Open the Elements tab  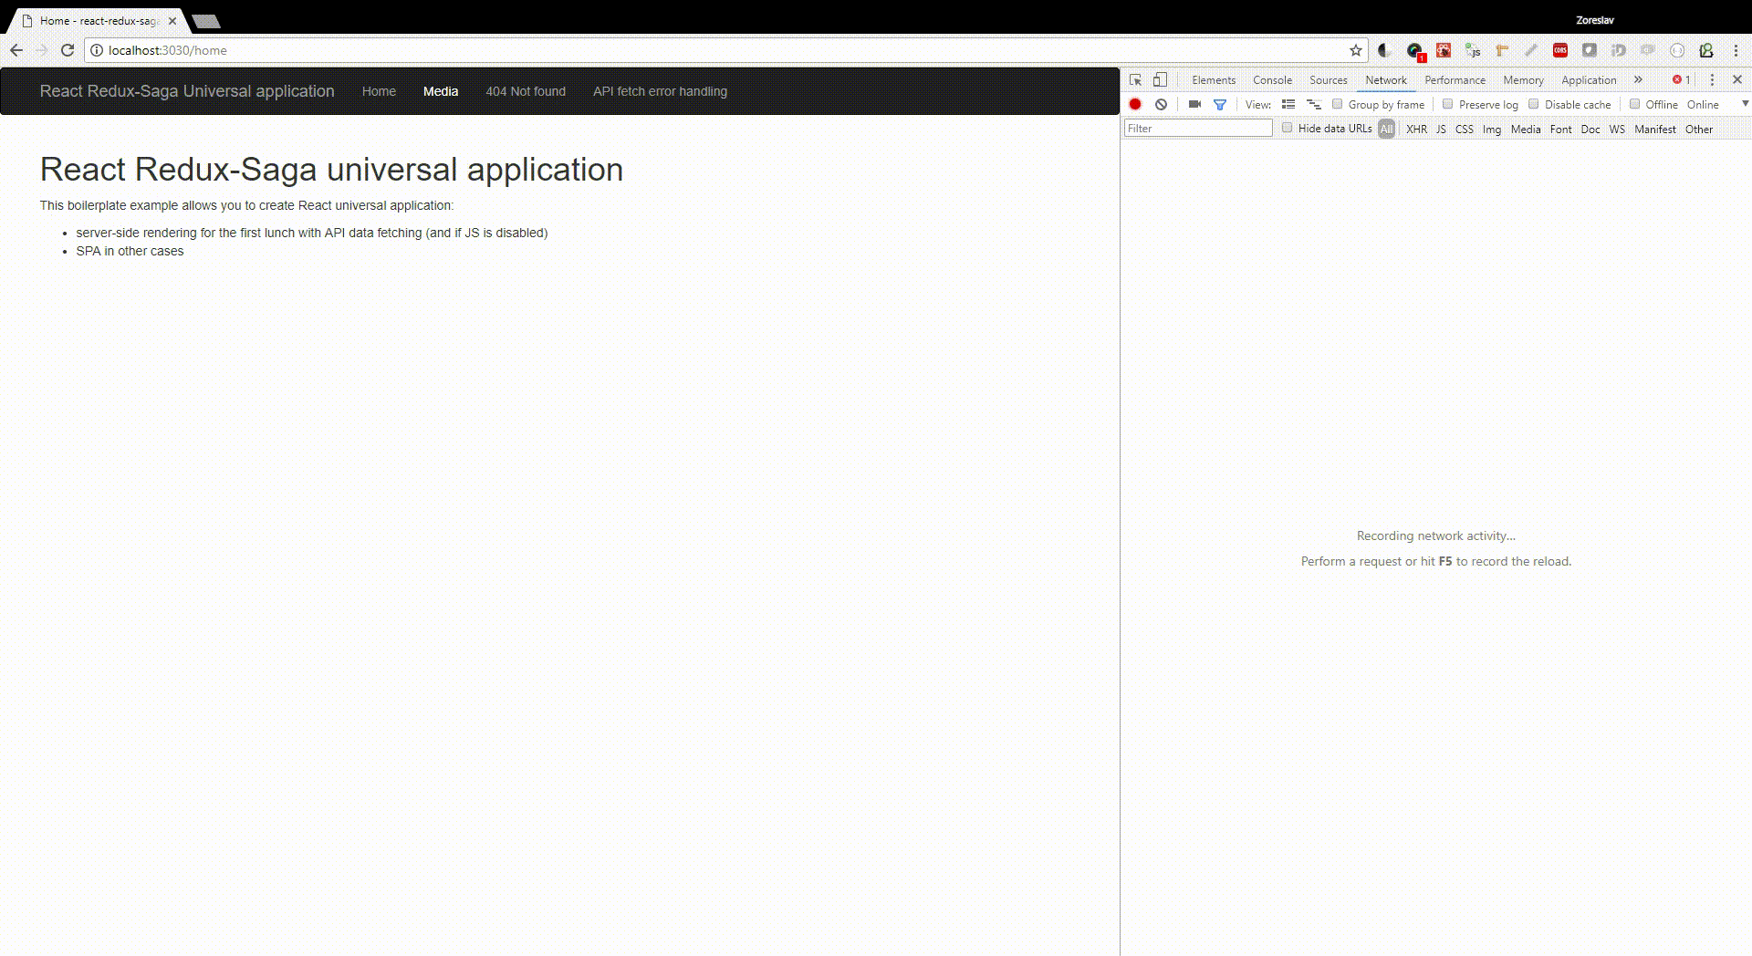(x=1214, y=80)
